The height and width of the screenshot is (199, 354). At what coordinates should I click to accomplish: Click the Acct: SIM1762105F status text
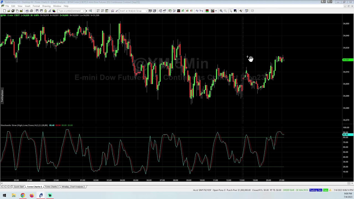(202, 190)
